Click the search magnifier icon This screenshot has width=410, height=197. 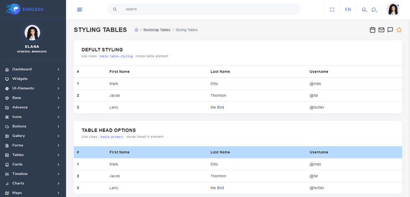[115, 9]
